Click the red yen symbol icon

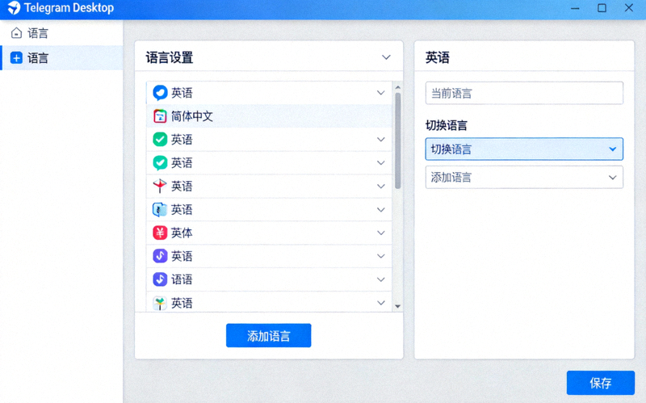click(x=160, y=233)
